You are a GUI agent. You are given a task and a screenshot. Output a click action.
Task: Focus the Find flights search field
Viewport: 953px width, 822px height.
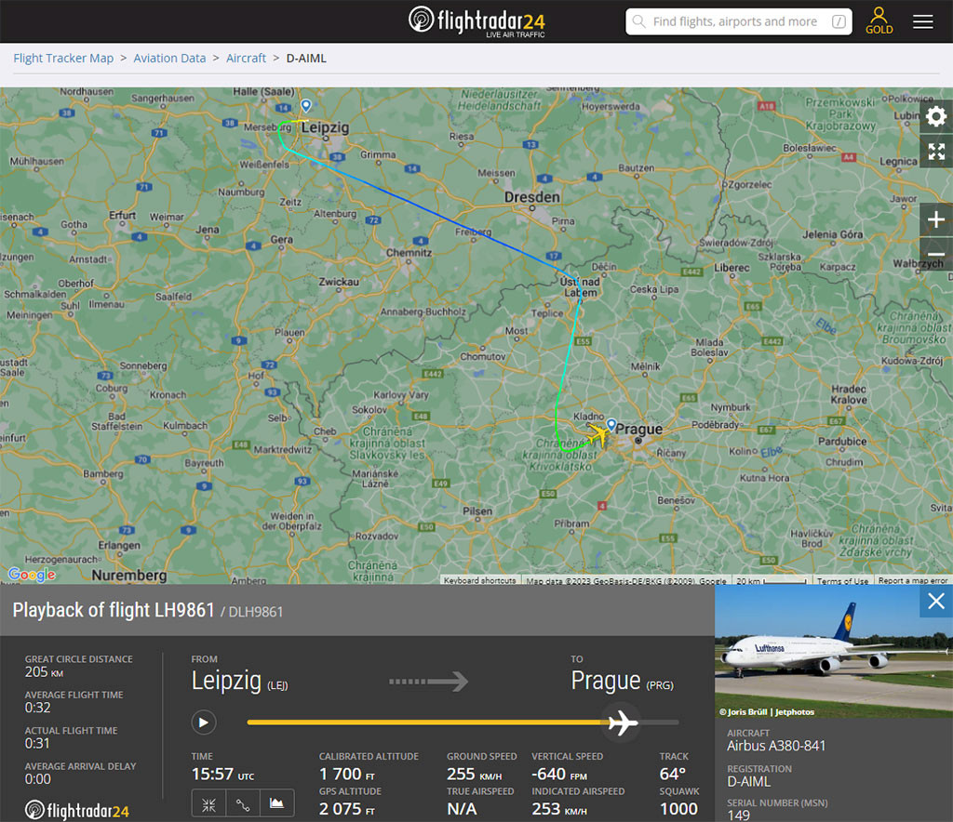point(735,21)
